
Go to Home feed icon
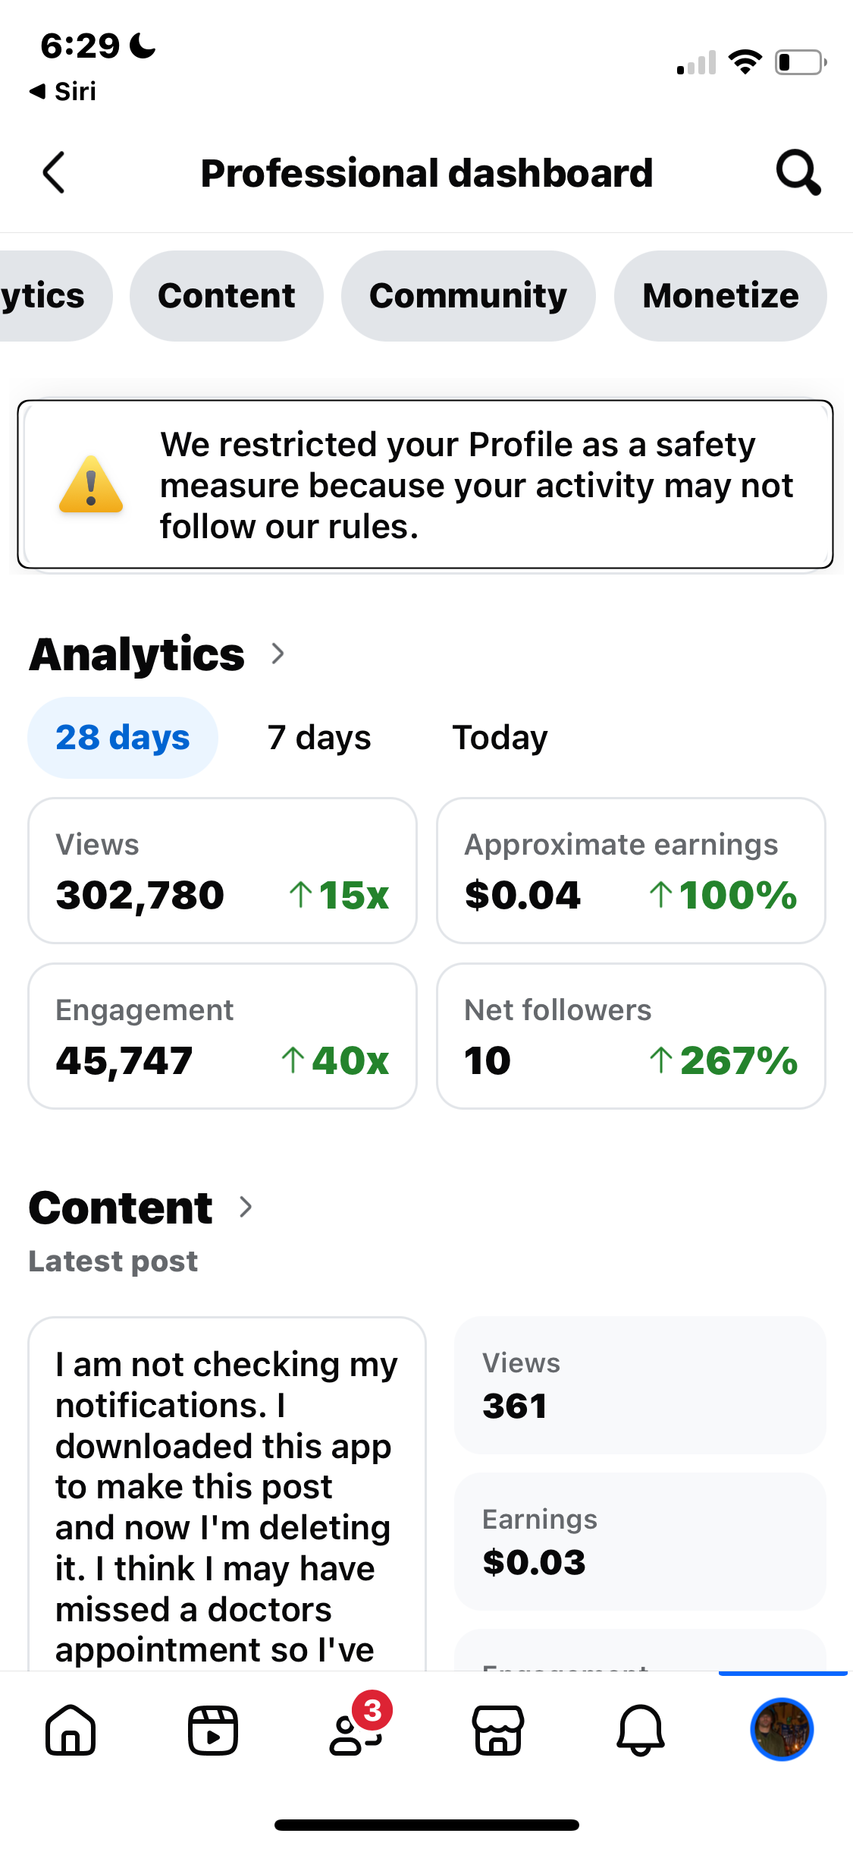tap(71, 1731)
